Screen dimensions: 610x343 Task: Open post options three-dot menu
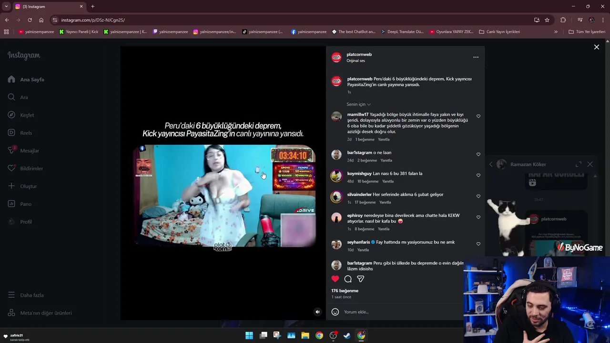coord(476,57)
